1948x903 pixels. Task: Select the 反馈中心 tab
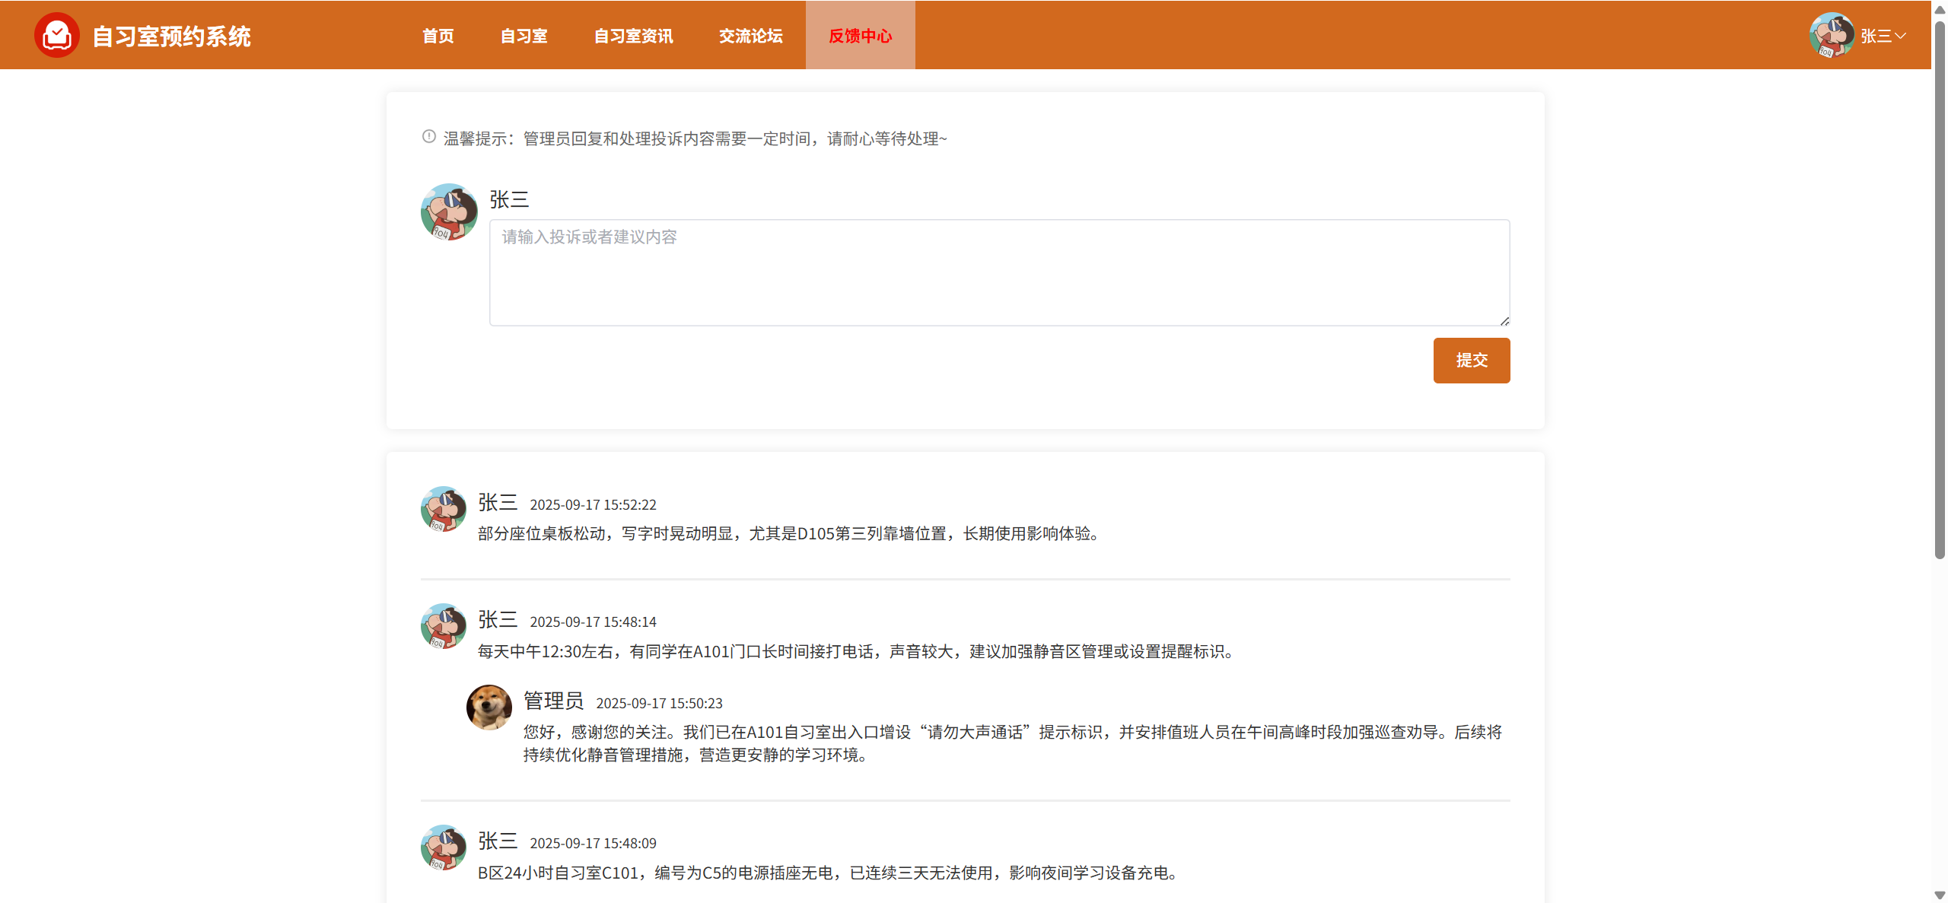(860, 36)
